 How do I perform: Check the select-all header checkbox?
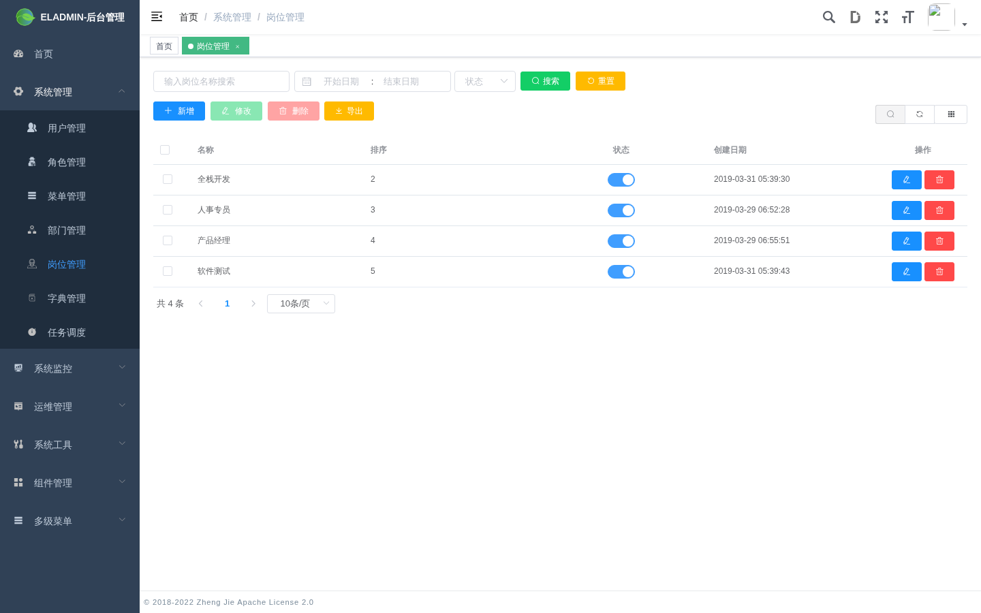pos(165,150)
